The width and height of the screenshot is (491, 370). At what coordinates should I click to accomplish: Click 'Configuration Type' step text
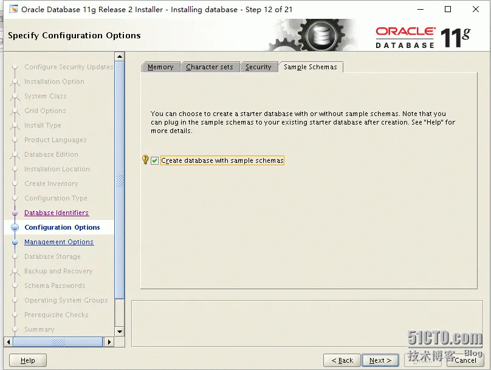(x=56, y=198)
